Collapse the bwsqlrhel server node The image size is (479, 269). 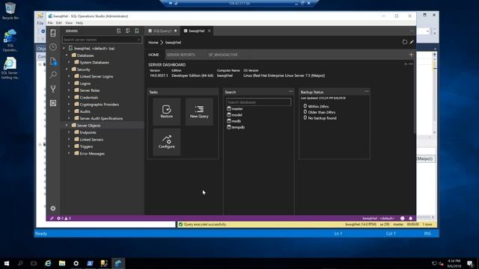pyautogui.click(x=64, y=48)
